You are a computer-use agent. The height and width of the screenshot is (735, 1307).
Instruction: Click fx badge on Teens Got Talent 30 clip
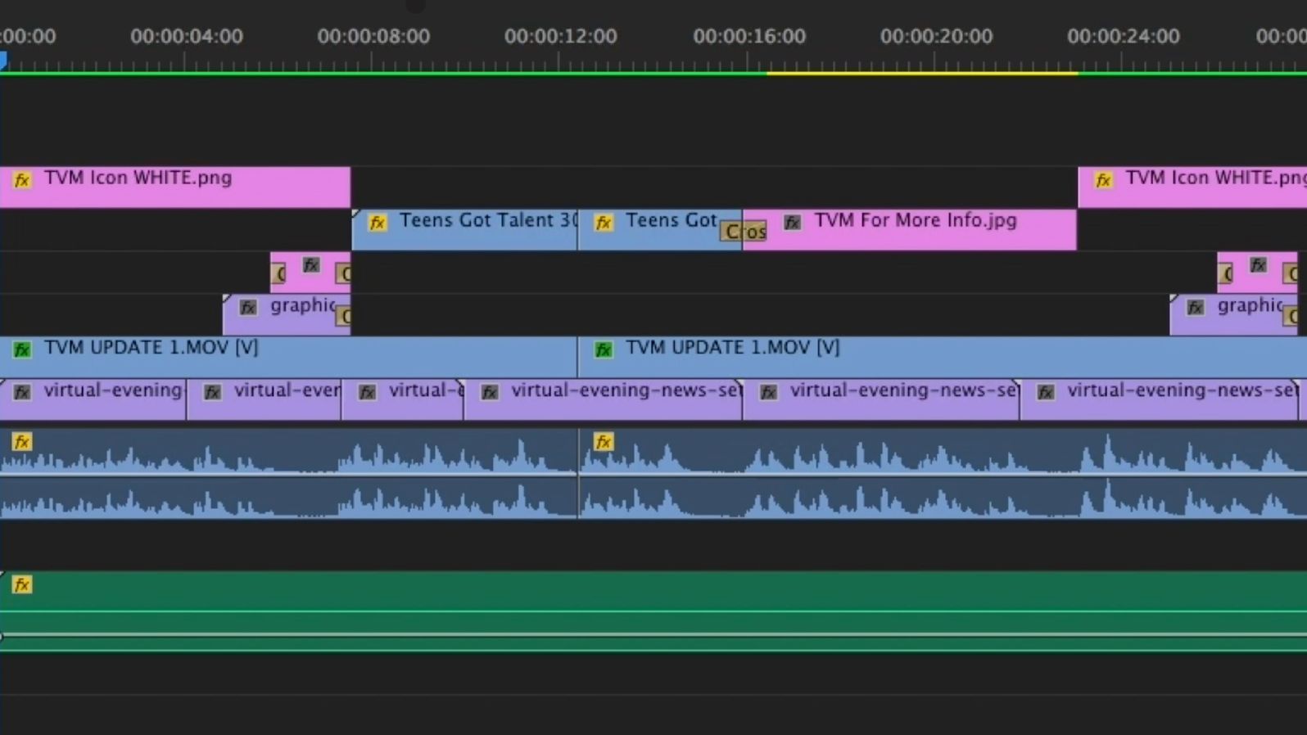pyautogui.click(x=377, y=223)
